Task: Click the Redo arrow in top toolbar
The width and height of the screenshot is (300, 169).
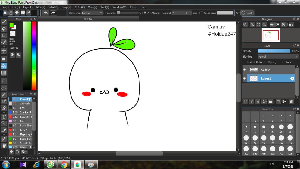Action: (x=53, y=13)
